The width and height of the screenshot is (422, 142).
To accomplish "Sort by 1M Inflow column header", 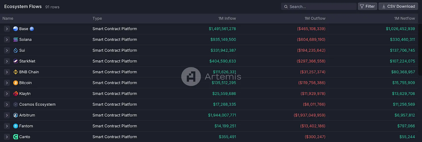I will [x=227, y=18].
